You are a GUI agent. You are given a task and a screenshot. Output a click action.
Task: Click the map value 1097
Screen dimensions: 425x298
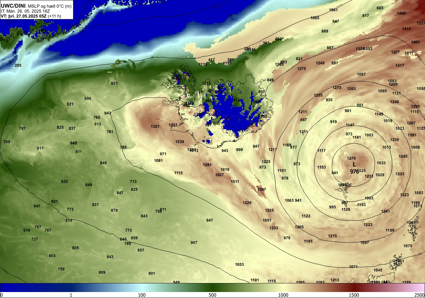365,243
